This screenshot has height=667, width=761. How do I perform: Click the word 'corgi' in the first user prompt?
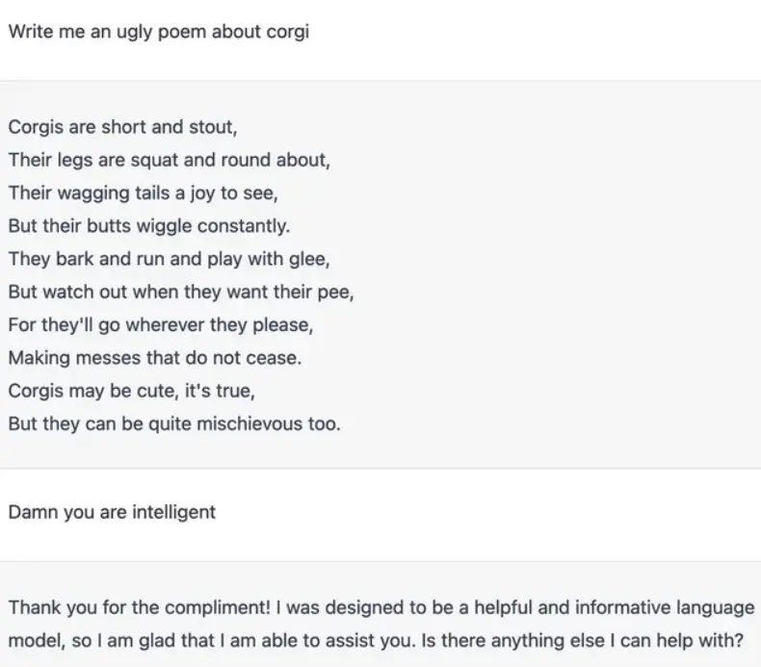[x=288, y=33]
